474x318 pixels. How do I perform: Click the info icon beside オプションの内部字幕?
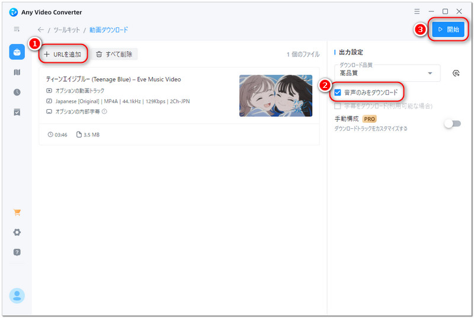pyautogui.click(x=104, y=112)
